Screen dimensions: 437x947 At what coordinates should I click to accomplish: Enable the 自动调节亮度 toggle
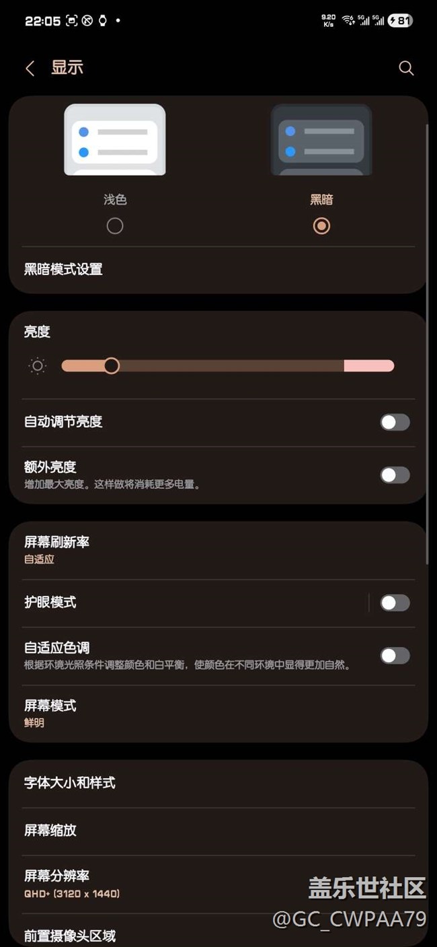(x=395, y=422)
